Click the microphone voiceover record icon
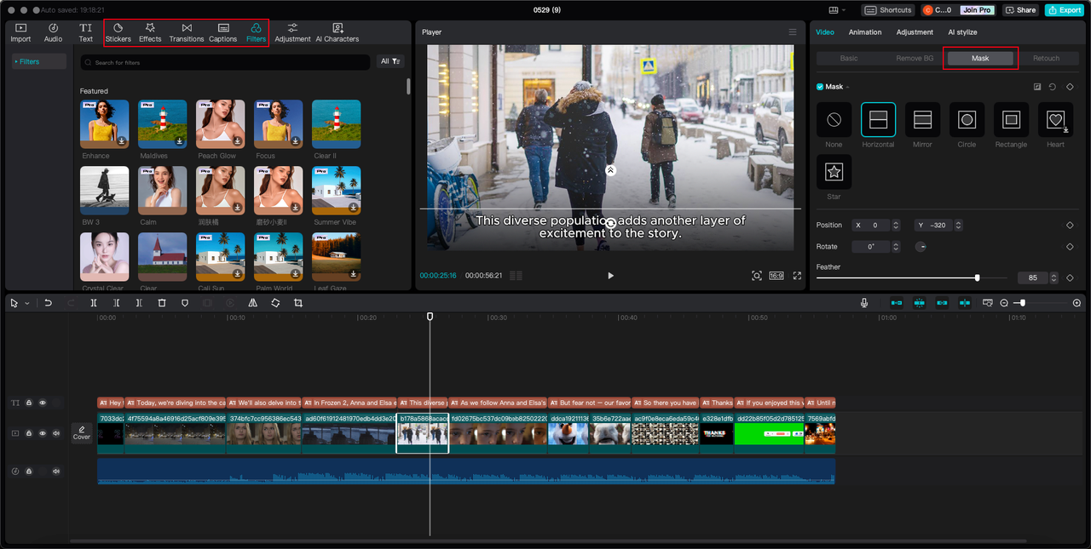This screenshot has width=1091, height=549. coord(864,303)
